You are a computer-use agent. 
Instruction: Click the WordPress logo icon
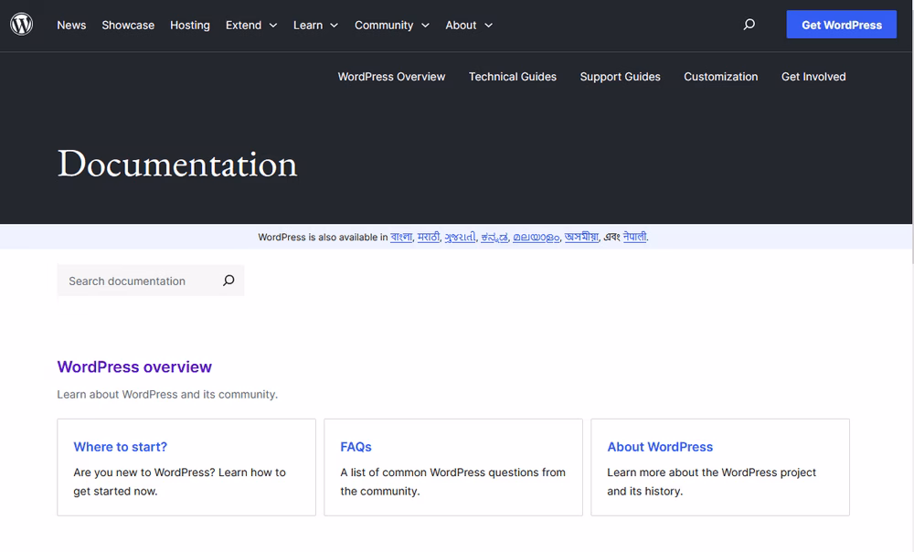[x=22, y=25]
